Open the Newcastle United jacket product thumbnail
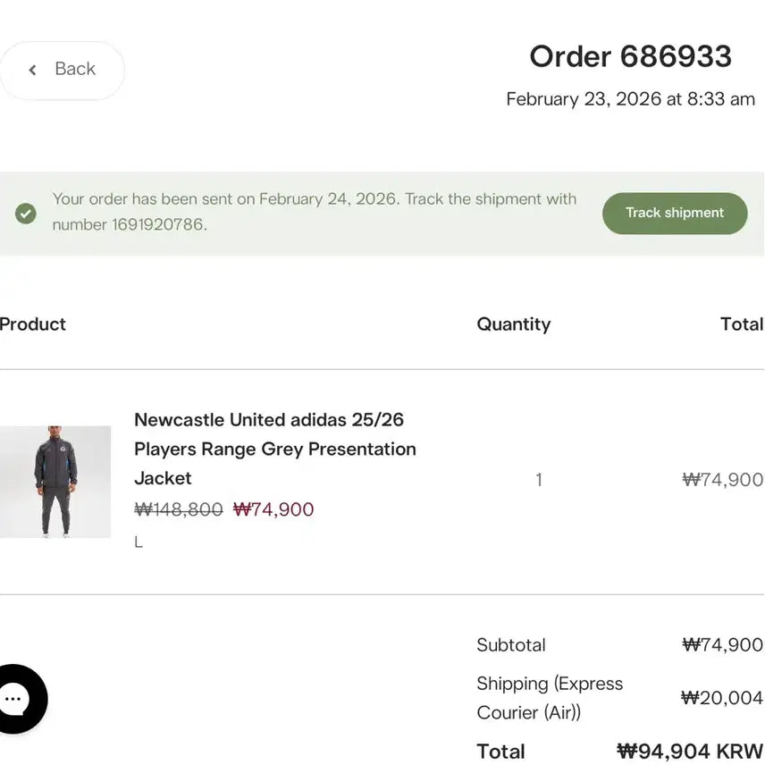This screenshot has height=765, width=765. coord(55,482)
